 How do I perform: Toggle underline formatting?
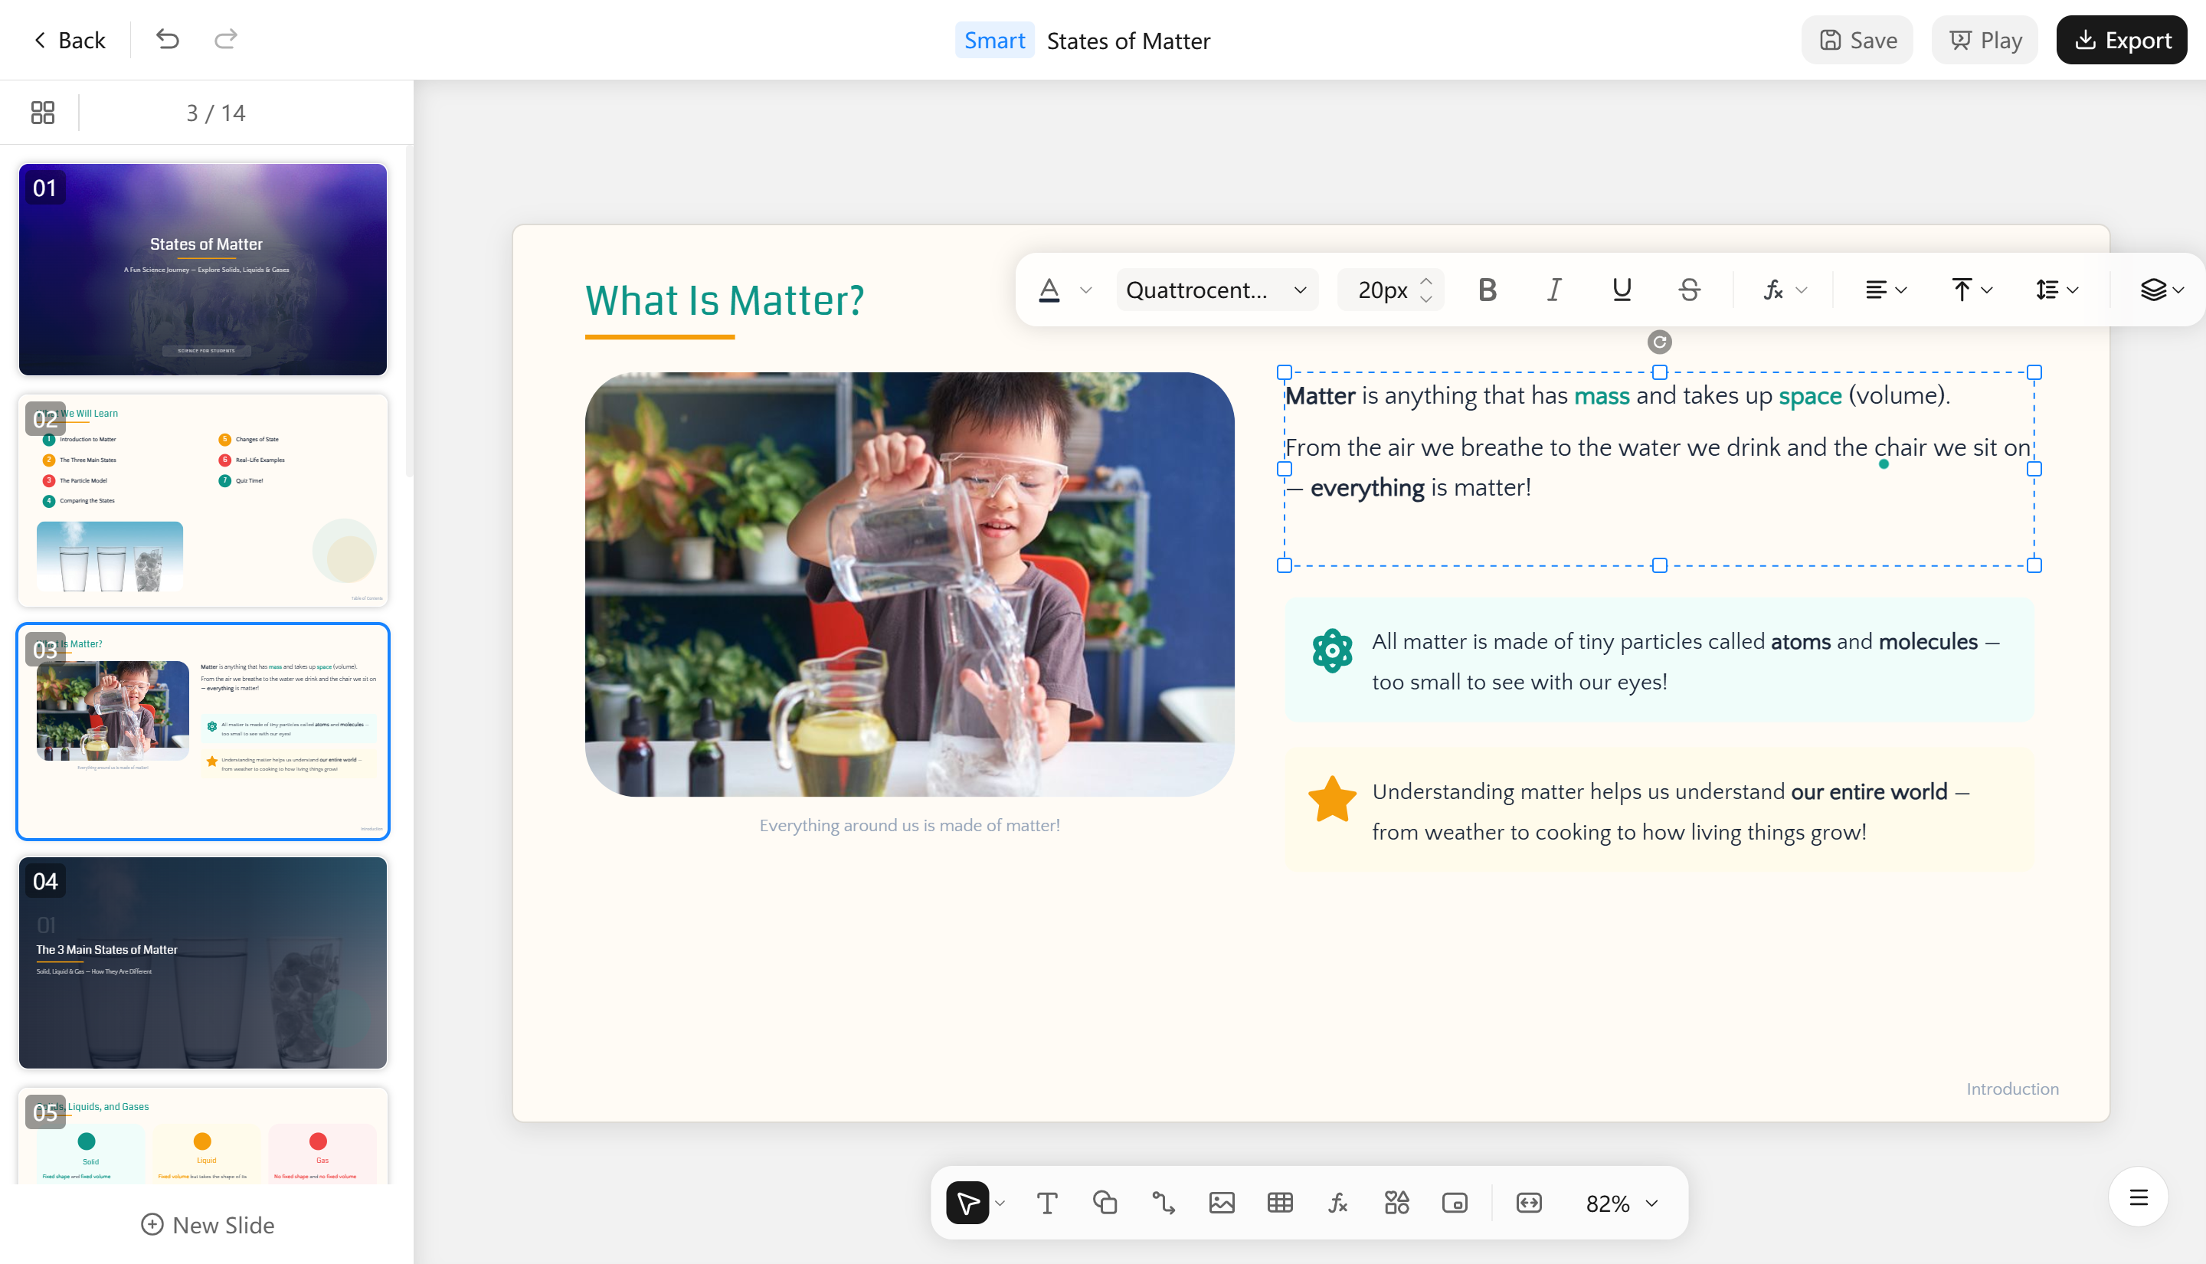pyautogui.click(x=1621, y=290)
